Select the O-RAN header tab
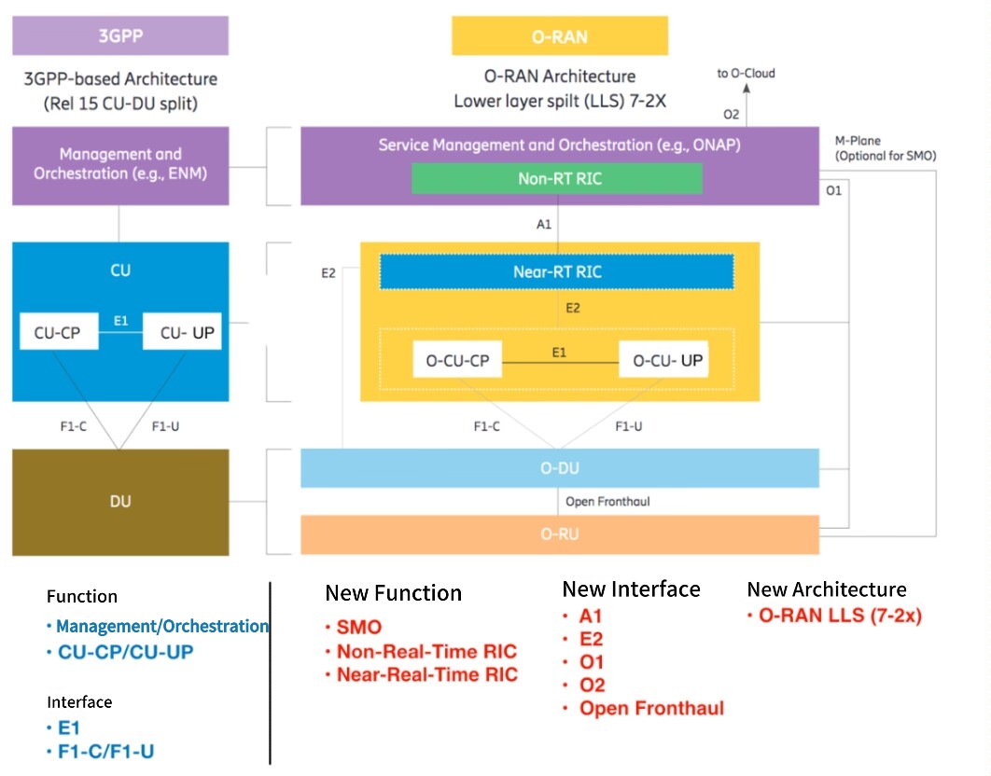Viewport: 991px width, 776px height. [x=559, y=35]
